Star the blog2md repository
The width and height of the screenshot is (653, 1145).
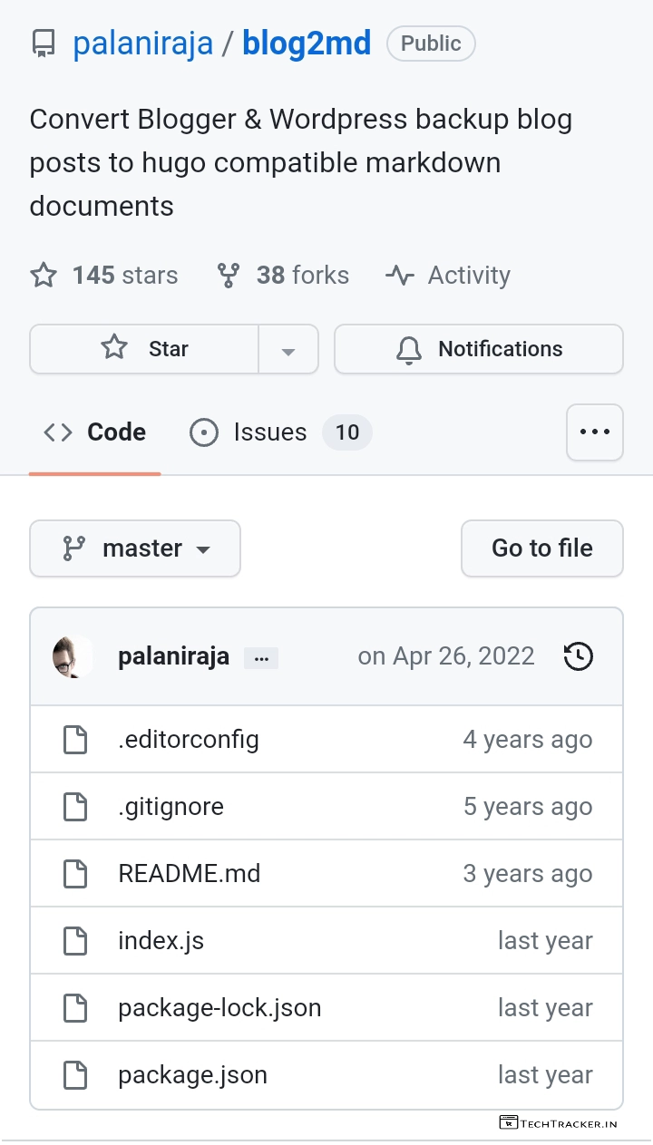pos(145,349)
